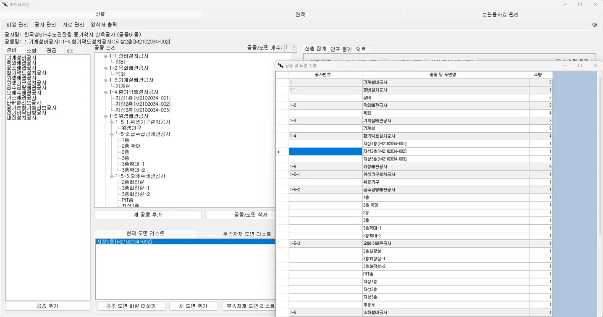This screenshot has width=603, height=317.
Task: Collapse the 1-5-3.오배수배관공사 node
Action: pos(111,176)
